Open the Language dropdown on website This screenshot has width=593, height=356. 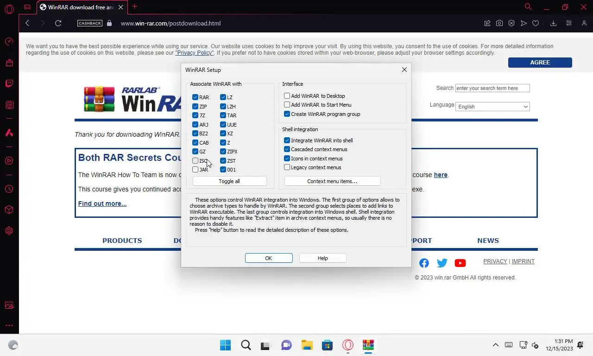point(492,107)
